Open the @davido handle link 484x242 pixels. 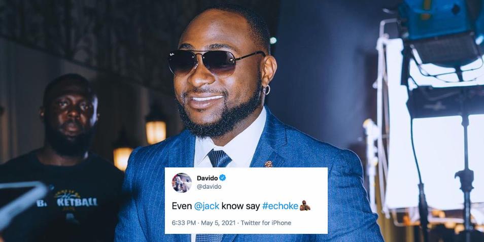(x=209, y=186)
